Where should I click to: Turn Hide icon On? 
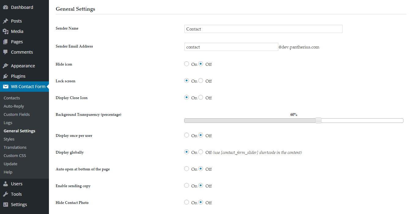point(187,64)
